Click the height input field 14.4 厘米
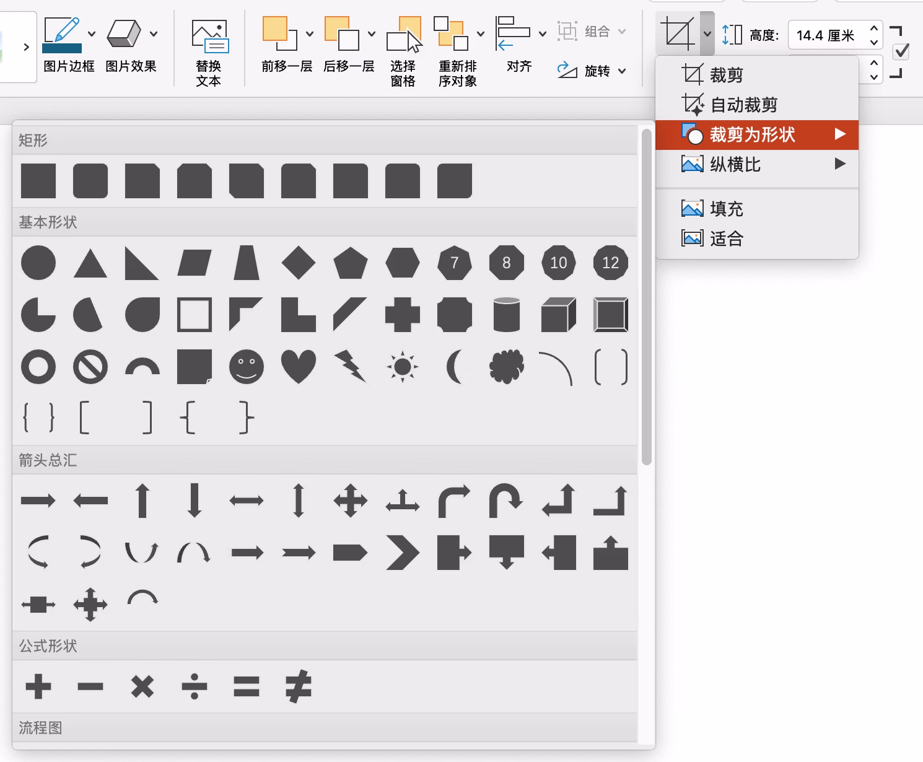This screenshot has height=762, width=923. click(x=826, y=35)
